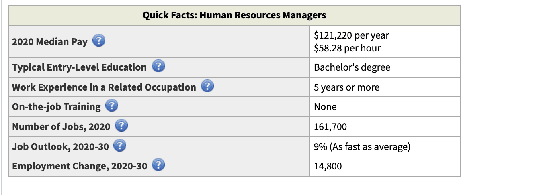
Task: Click the Typical Entry-Level Education label
Action: pyautogui.click(x=79, y=67)
